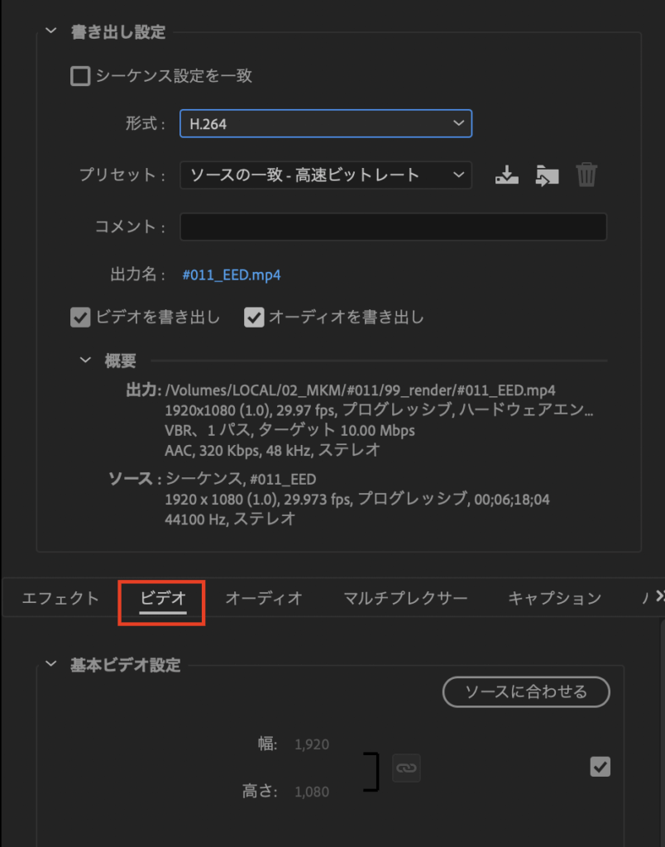
Task: Open the プリセット dropdown
Action: coord(326,175)
